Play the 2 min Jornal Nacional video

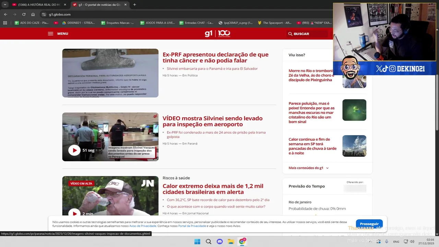click(74, 213)
